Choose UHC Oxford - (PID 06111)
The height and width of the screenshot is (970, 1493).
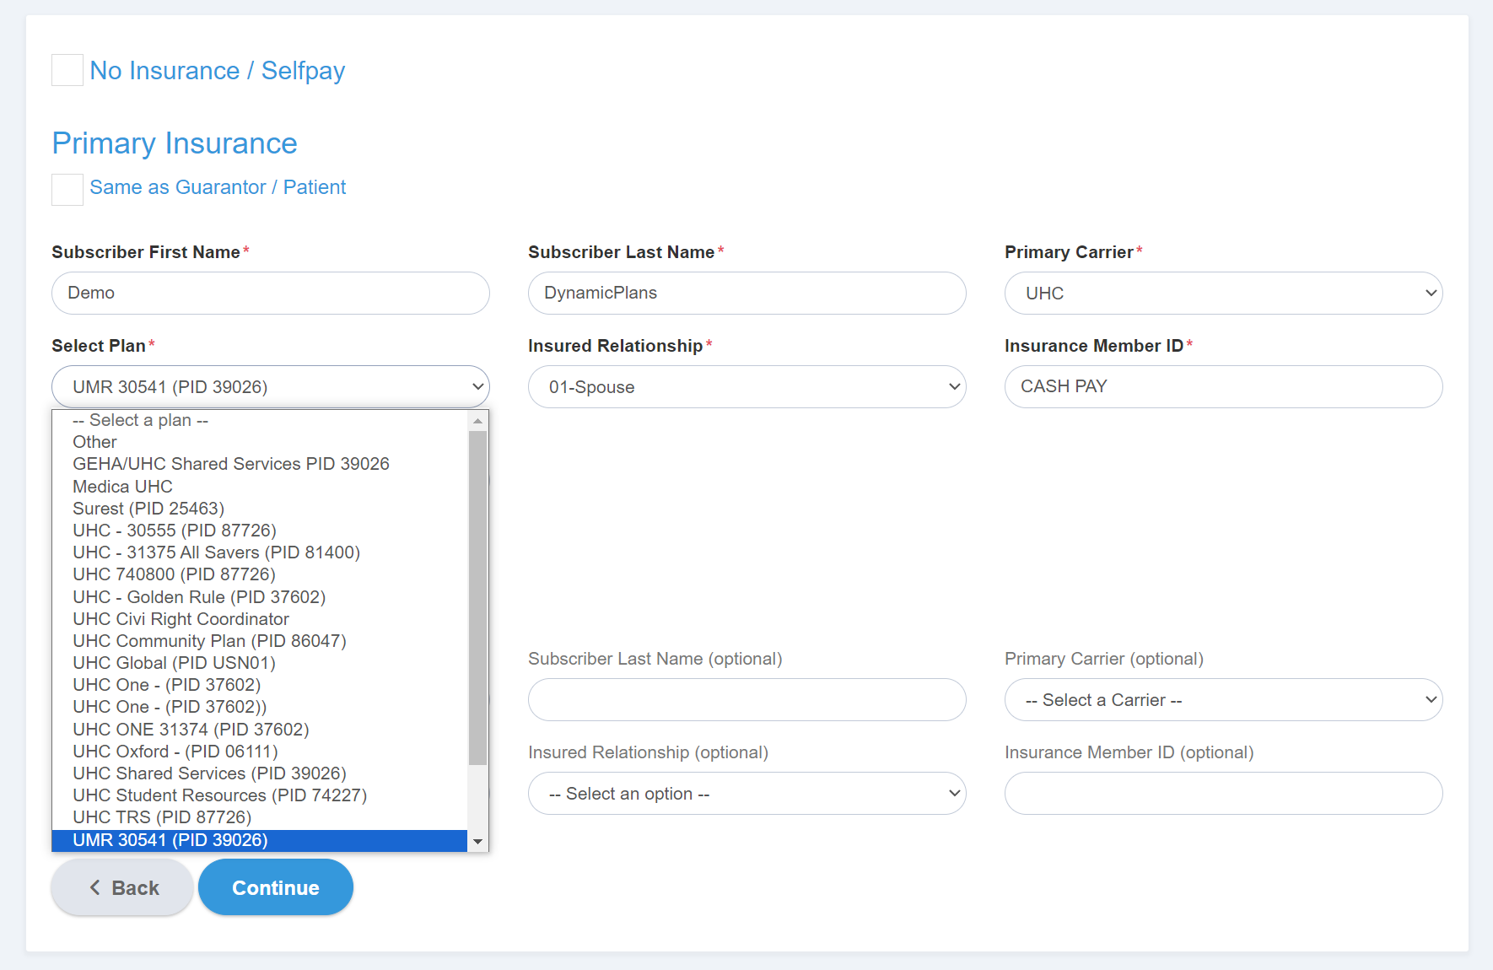(260, 752)
